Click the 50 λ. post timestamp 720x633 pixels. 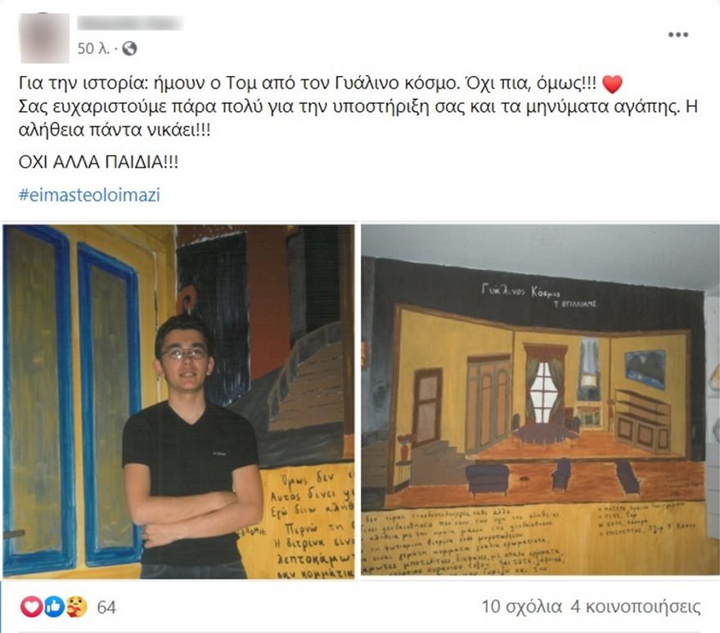pos(93,48)
